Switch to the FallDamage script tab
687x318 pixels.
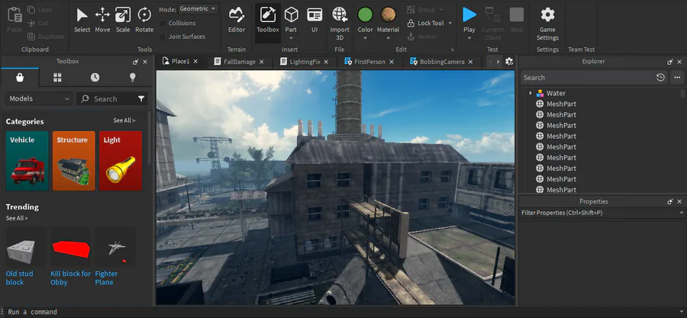[239, 62]
